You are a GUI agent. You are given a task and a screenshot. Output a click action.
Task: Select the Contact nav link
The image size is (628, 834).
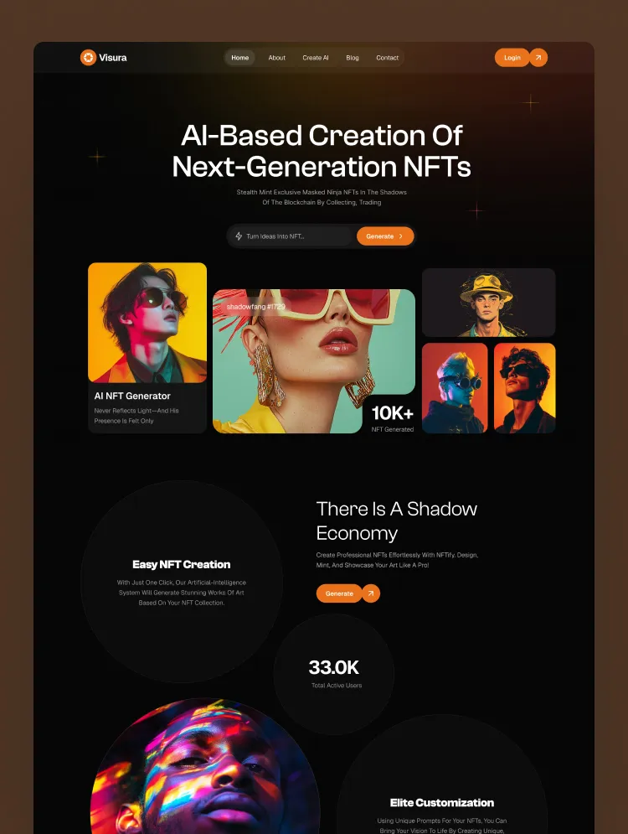[388, 58]
